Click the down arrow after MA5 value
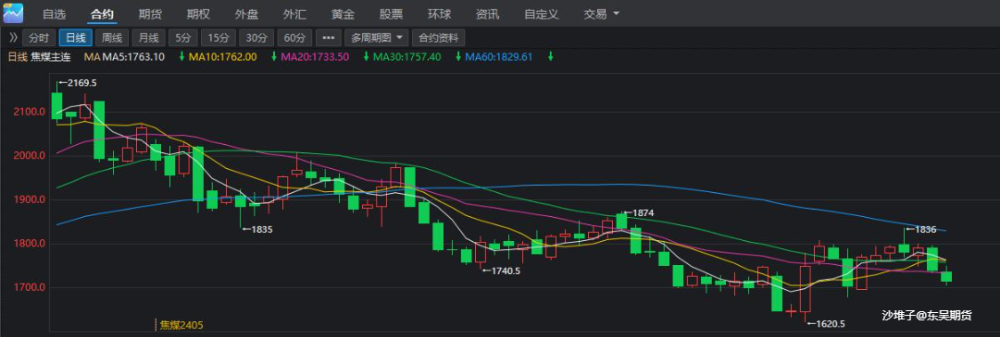Viewport: 1000px width, 337px height. tap(181, 56)
